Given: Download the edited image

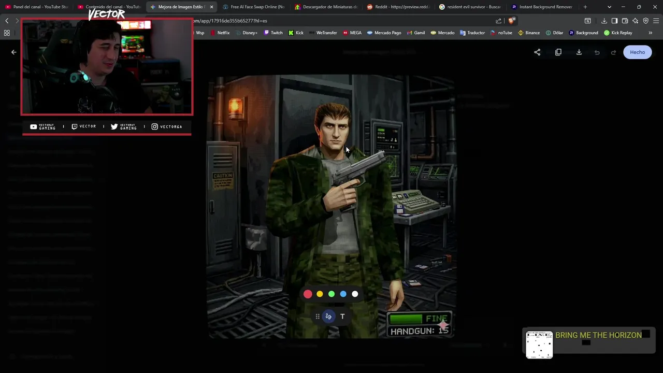Looking at the screenshot, I should pyautogui.click(x=579, y=52).
